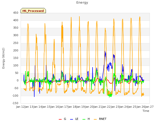
Task: Click the blue LE legend color marker
Action: pyautogui.click(x=71, y=119)
